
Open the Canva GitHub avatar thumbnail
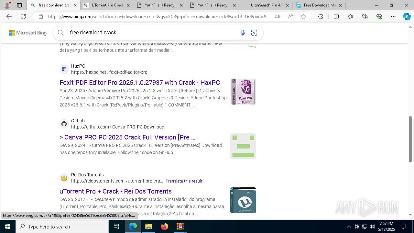point(243,146)
